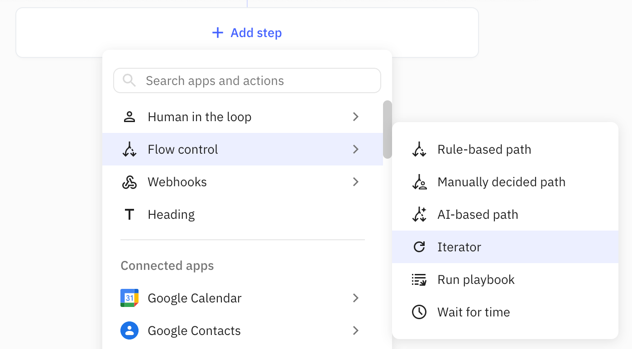The image size is (632, 349).
Task: Click the magnifier icon in the search box
Action: [129, 80]
